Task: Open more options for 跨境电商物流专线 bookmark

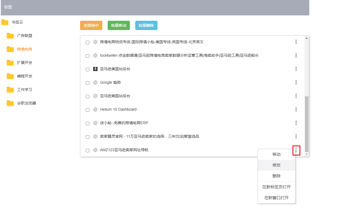Action: click(296, 42)
